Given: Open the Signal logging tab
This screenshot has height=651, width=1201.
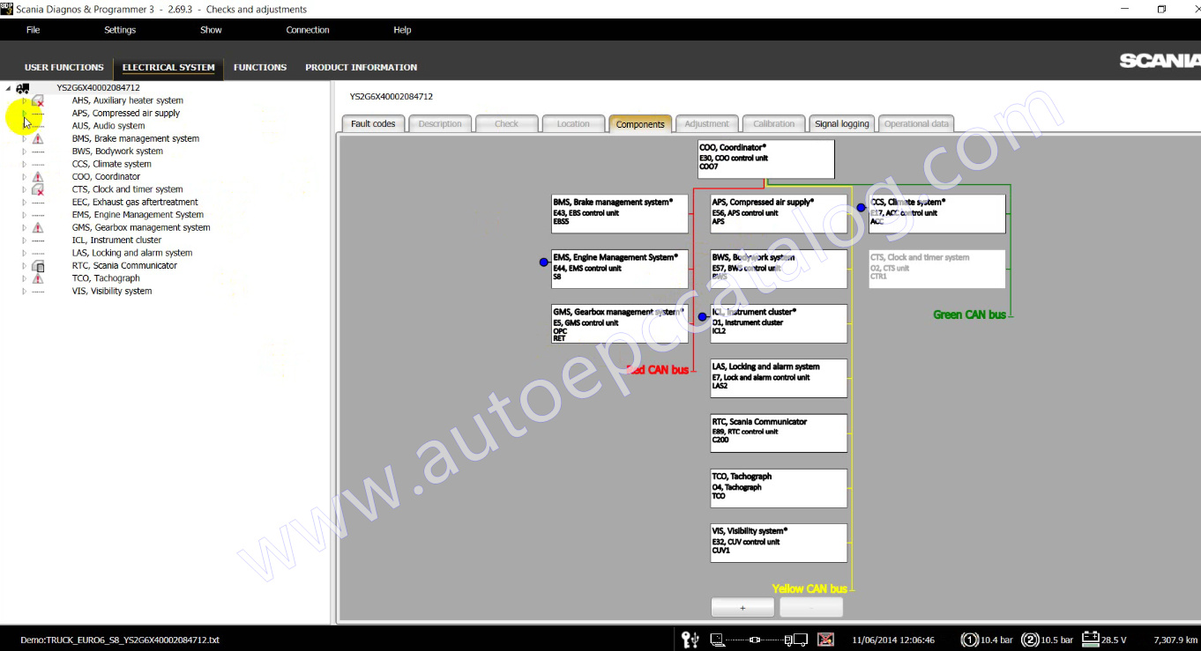Looking at the screenshot, I should 841,124.
